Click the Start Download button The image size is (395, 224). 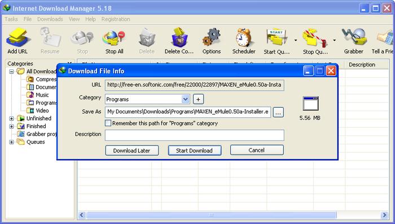pos(195,151)
